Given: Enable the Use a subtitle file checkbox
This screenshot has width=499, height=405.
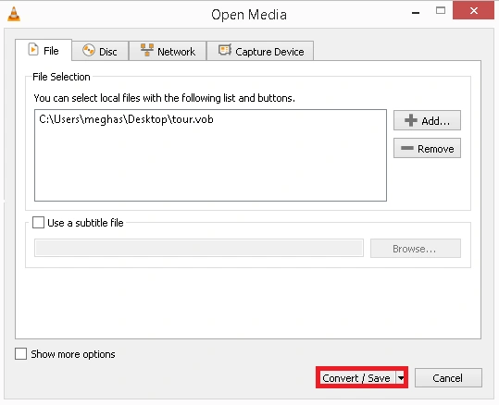Looking at the screenshot, I should tap(38, 223).
